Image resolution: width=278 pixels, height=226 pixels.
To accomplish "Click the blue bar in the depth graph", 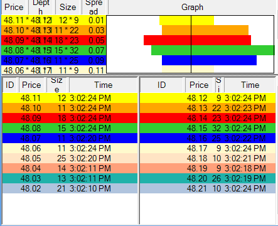I will [209, 60].
